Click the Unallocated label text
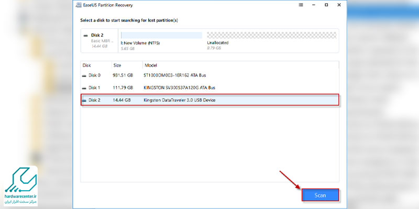 (x=218, y=43)
